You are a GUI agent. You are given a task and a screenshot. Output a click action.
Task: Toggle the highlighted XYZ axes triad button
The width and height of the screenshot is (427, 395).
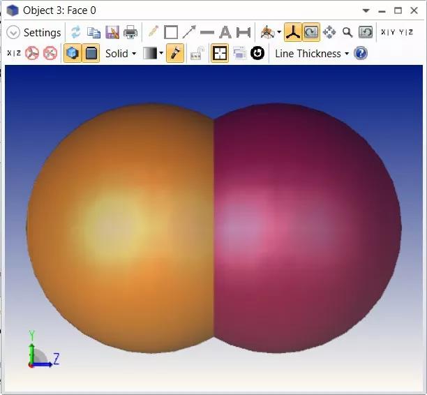[x=293, y=32]
